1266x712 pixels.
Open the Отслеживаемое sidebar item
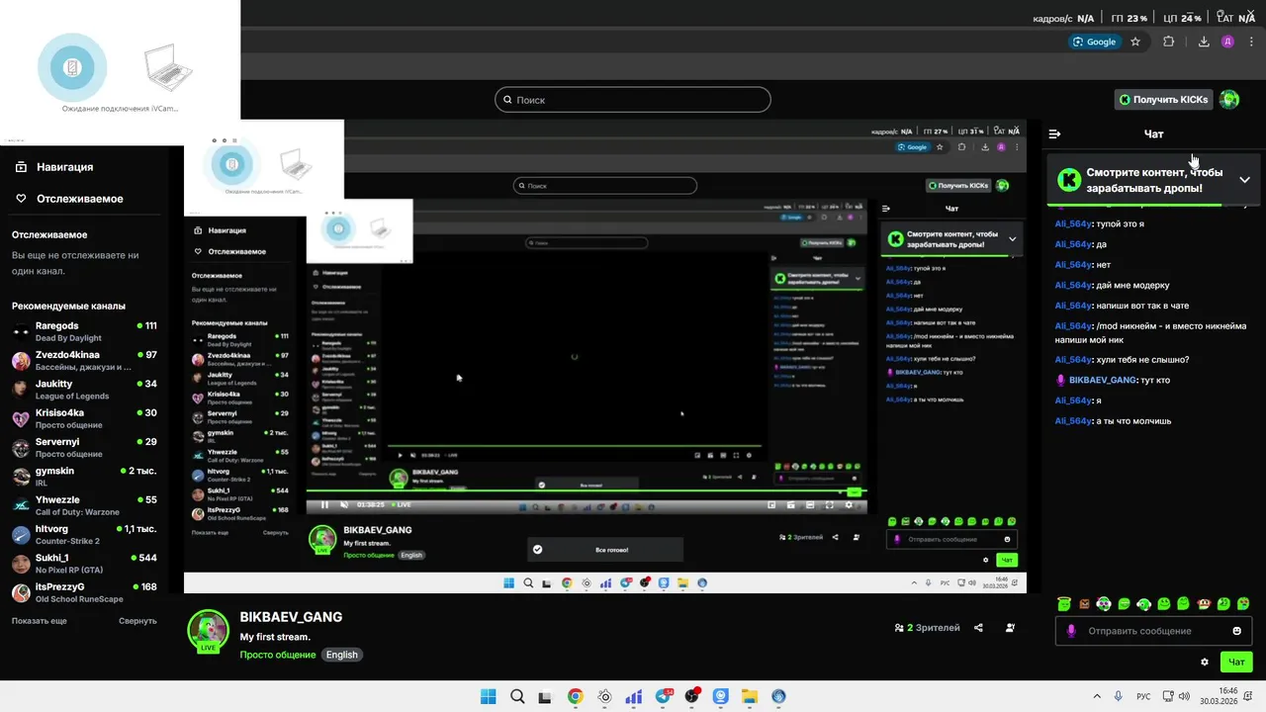click(x=80, y=199)
